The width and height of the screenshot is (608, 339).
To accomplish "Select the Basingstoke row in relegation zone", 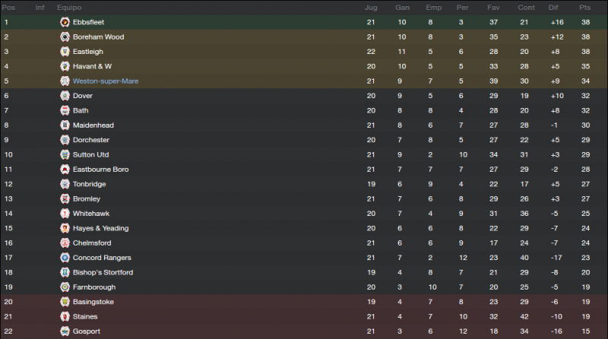I will [304, 302].
